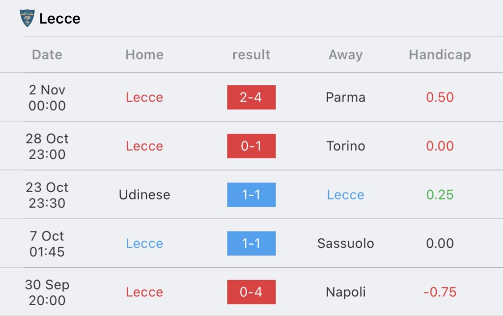Screen dimensions: 503x316
Task: Open the Lecce team title
Action: (59, 19)
